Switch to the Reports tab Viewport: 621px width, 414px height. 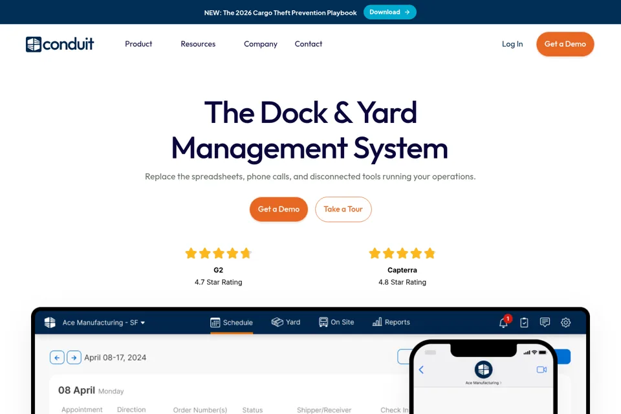[391, 322]
